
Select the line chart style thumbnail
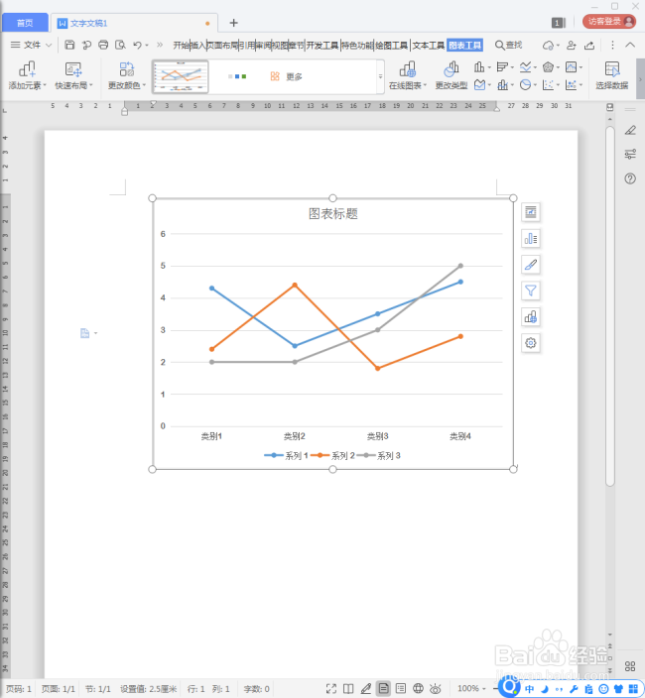[x=181, y=76]
